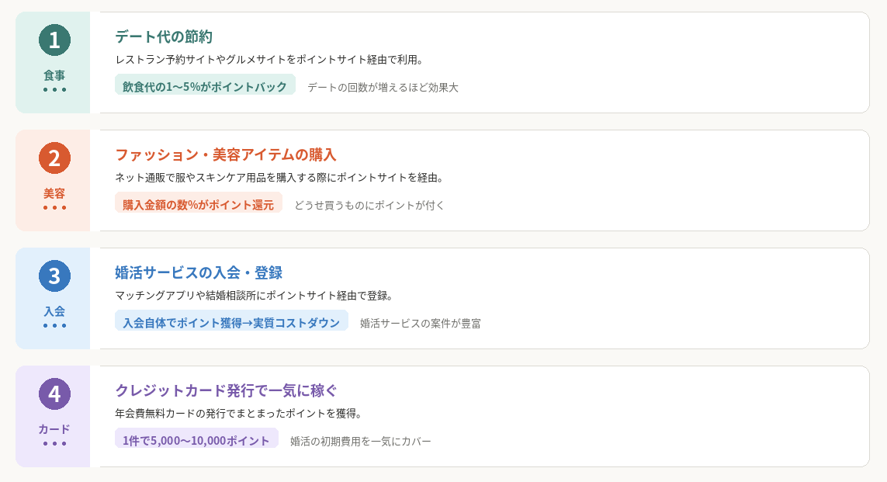Click the 入会自体でポイント獲得→実質コストダウン badge
887x482 pixels.
tap(231, 322)
